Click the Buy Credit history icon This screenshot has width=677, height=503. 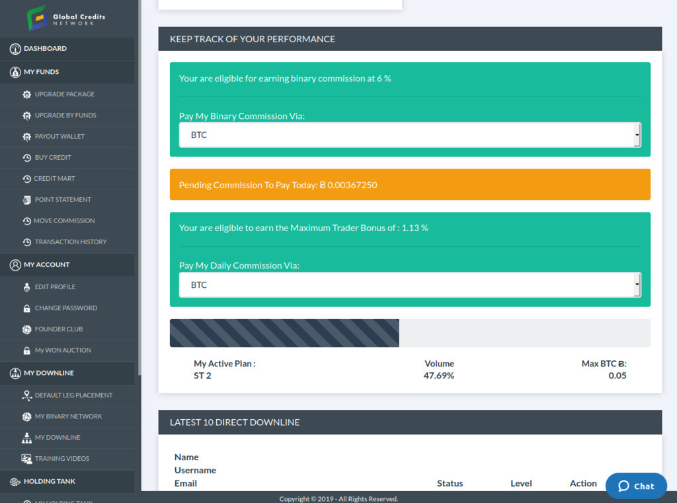click(x=26, y=158)
